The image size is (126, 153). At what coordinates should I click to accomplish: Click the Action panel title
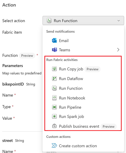tap(9, 5)
